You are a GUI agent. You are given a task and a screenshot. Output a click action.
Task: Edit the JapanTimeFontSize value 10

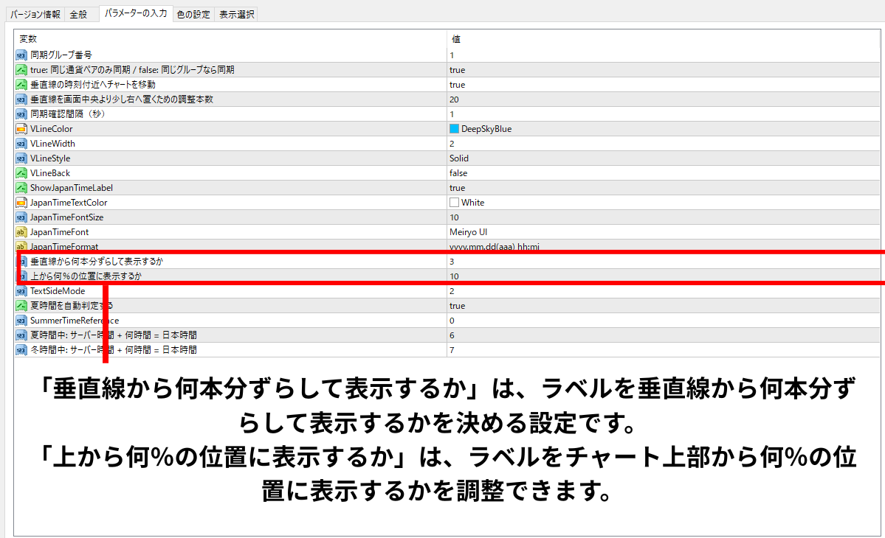(454, 217)
